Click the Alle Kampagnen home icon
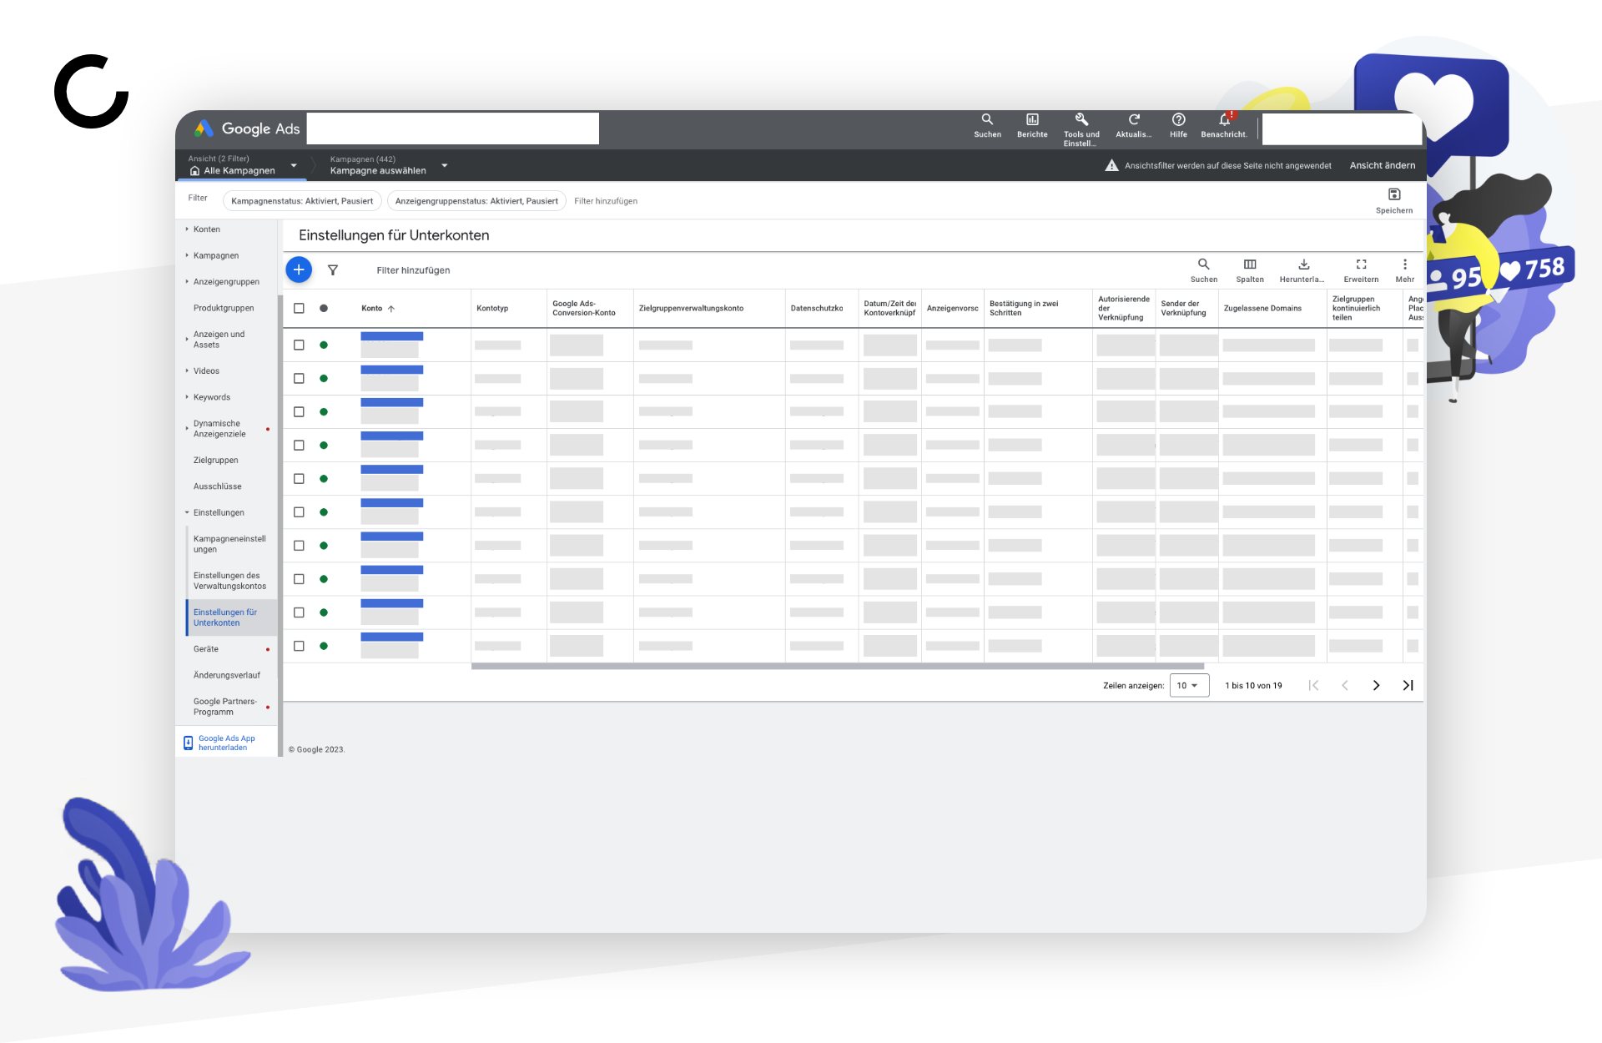The image size is (1602, 1043). point(194,171)
